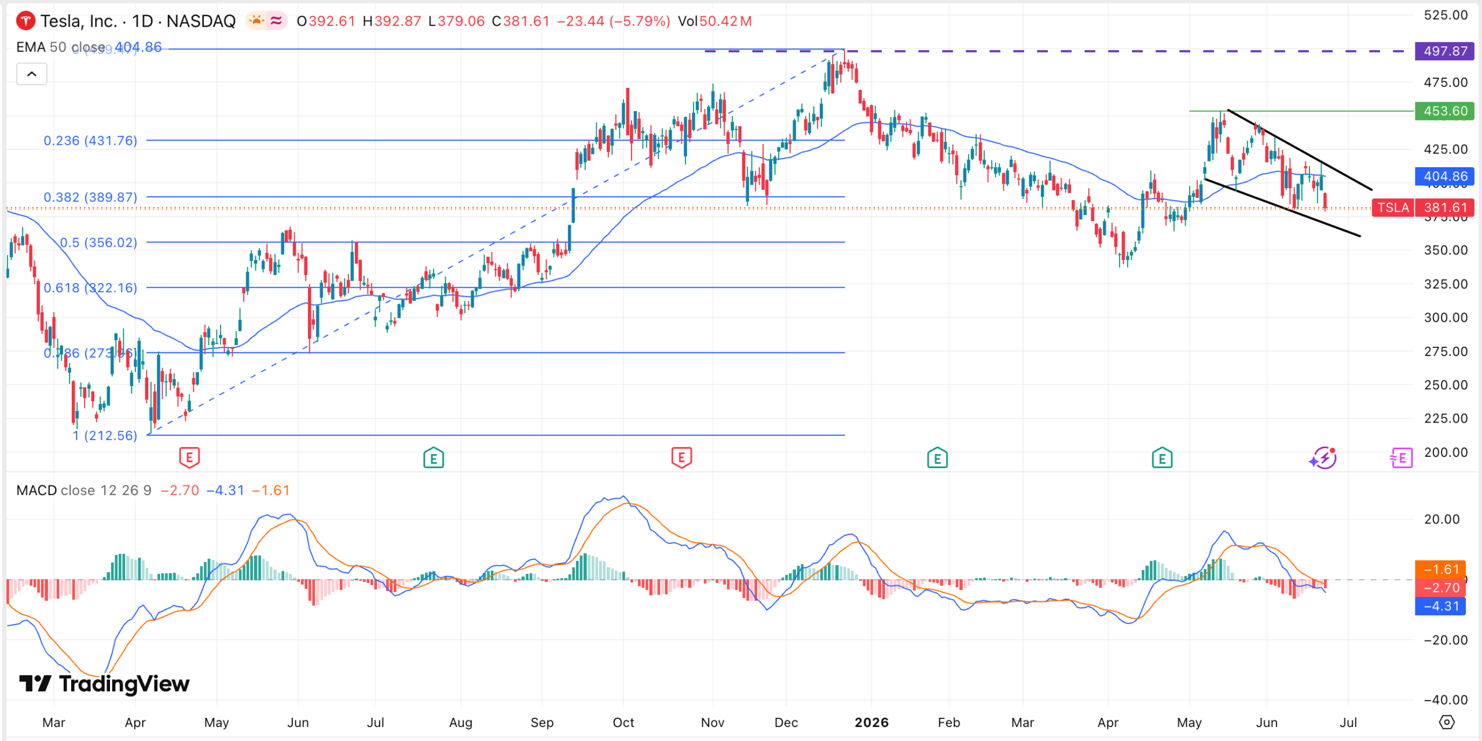The image size is (1482, 741).
Task: Click the open value O392.61
Action: (x=325, y=21)
